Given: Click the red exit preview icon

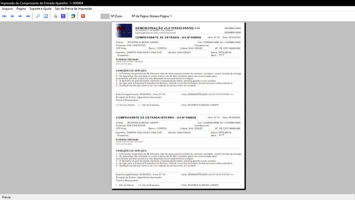Looking at the screenshot, I should [83, 16].
